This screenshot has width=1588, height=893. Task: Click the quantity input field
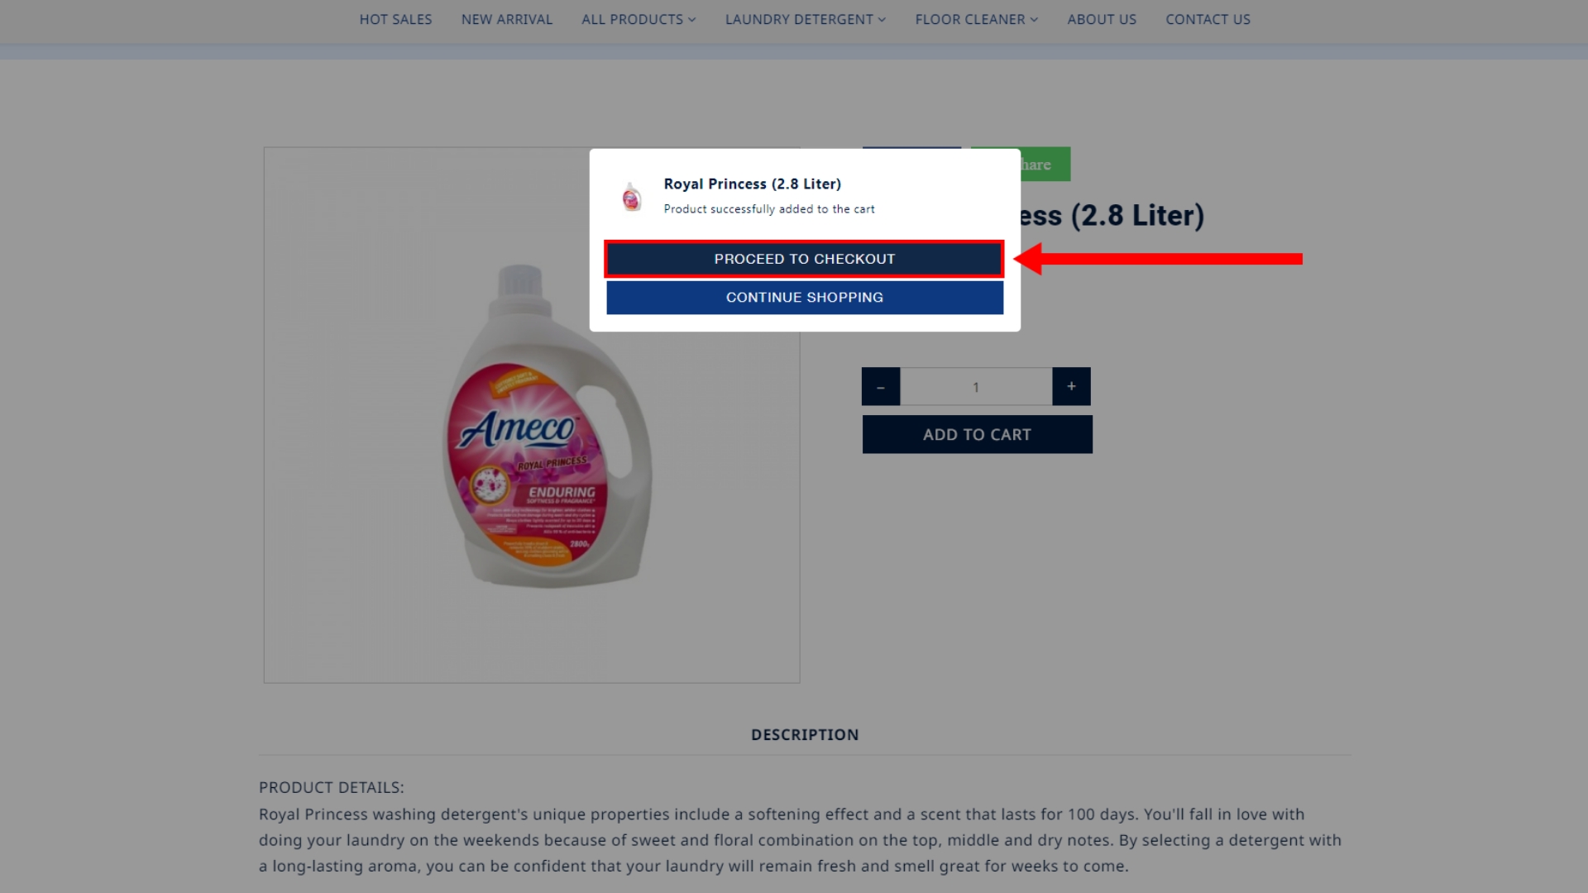[976, 386]
